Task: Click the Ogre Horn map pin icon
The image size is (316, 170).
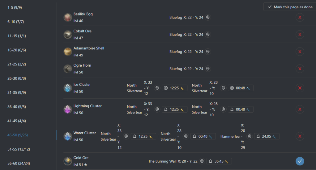Action: coord(208,69)
